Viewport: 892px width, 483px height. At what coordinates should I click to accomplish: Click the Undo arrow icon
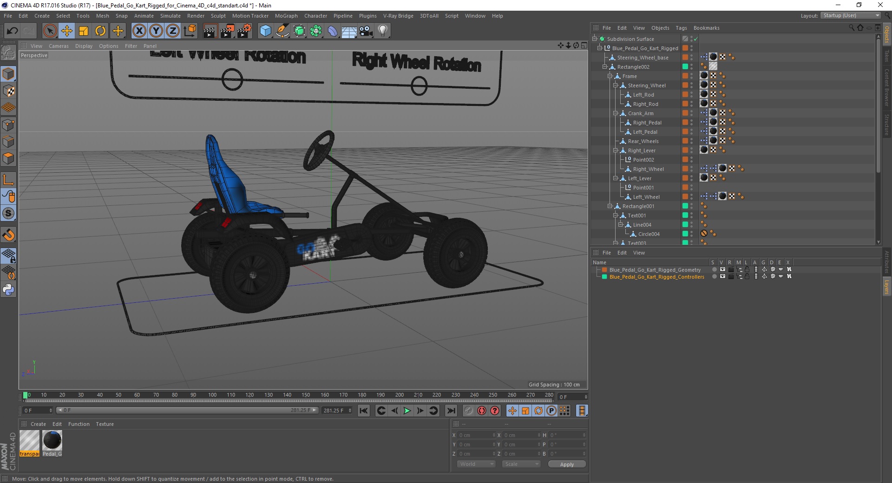tap(13, 31)
